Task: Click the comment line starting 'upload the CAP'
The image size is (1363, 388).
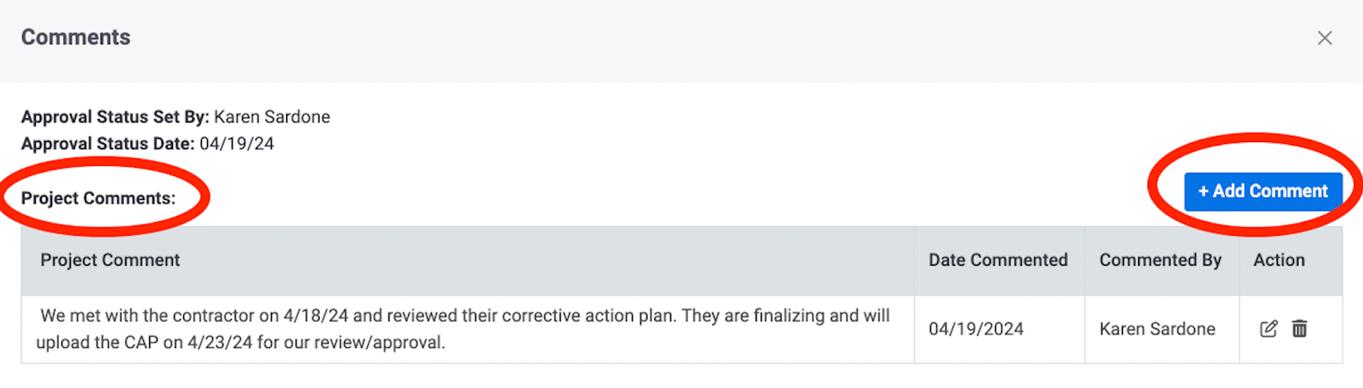Action: pyautogui.click(x=240, y=343)
